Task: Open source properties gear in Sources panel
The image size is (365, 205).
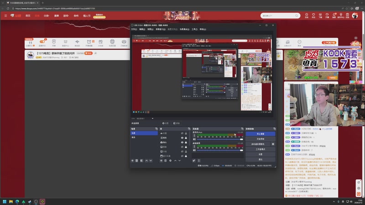Action: (x=170, y=161)
